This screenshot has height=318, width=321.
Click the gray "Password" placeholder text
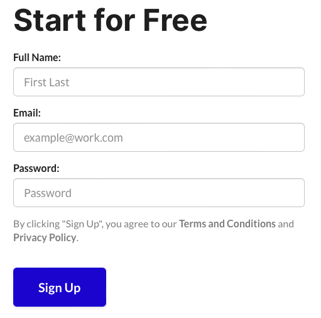pyautogui.click(x=48, y=193)
